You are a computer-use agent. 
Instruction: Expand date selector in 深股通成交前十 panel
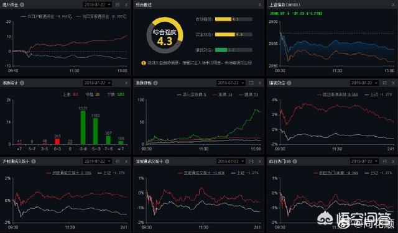(231, 162)
